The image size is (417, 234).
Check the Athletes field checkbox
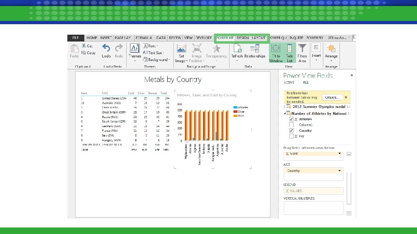(291, 119)
